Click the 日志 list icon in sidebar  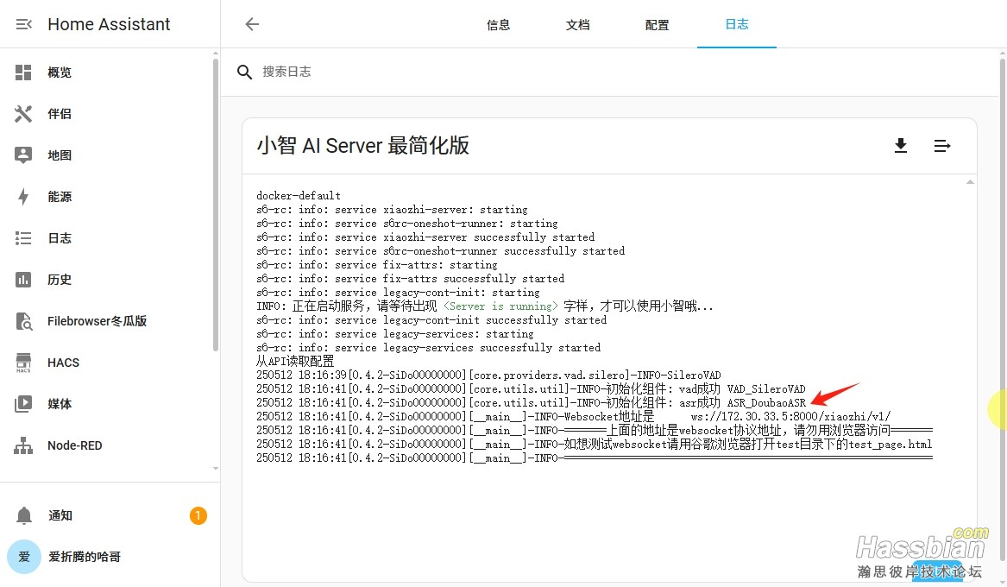(23, 238)
